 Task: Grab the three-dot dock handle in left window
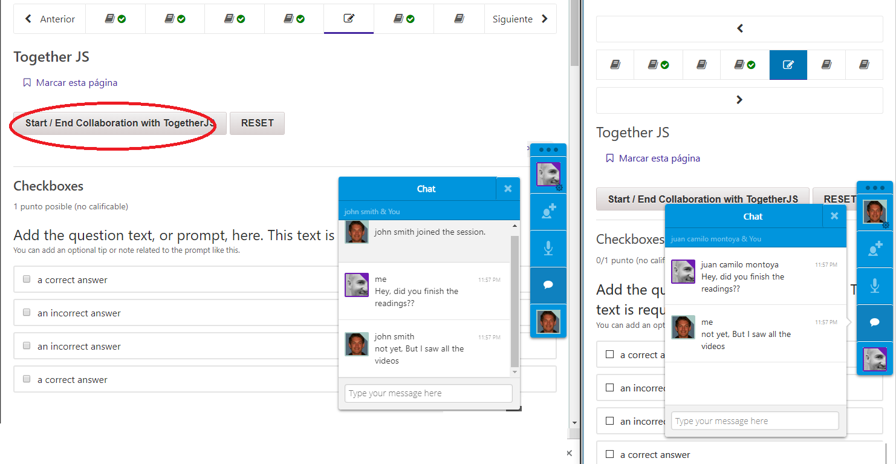548,150
